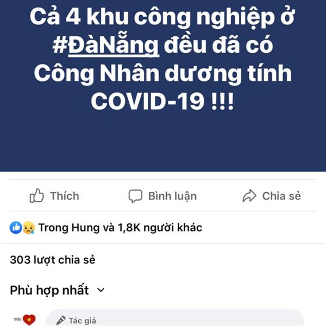326x326 pixels.
Task: Tap the thumbs-up Thích icon
Action: [37, 196]
